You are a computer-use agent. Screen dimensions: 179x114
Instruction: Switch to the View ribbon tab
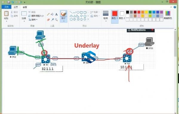tap(25, 7)
